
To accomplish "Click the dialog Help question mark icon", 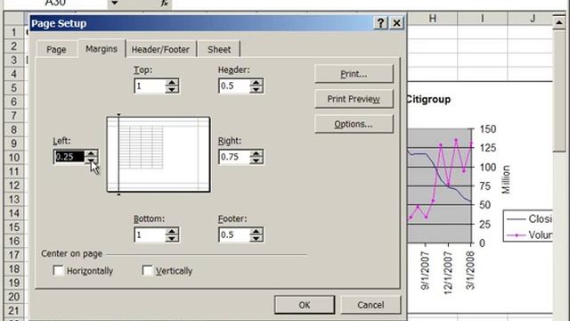I will [x=380, y=23].
